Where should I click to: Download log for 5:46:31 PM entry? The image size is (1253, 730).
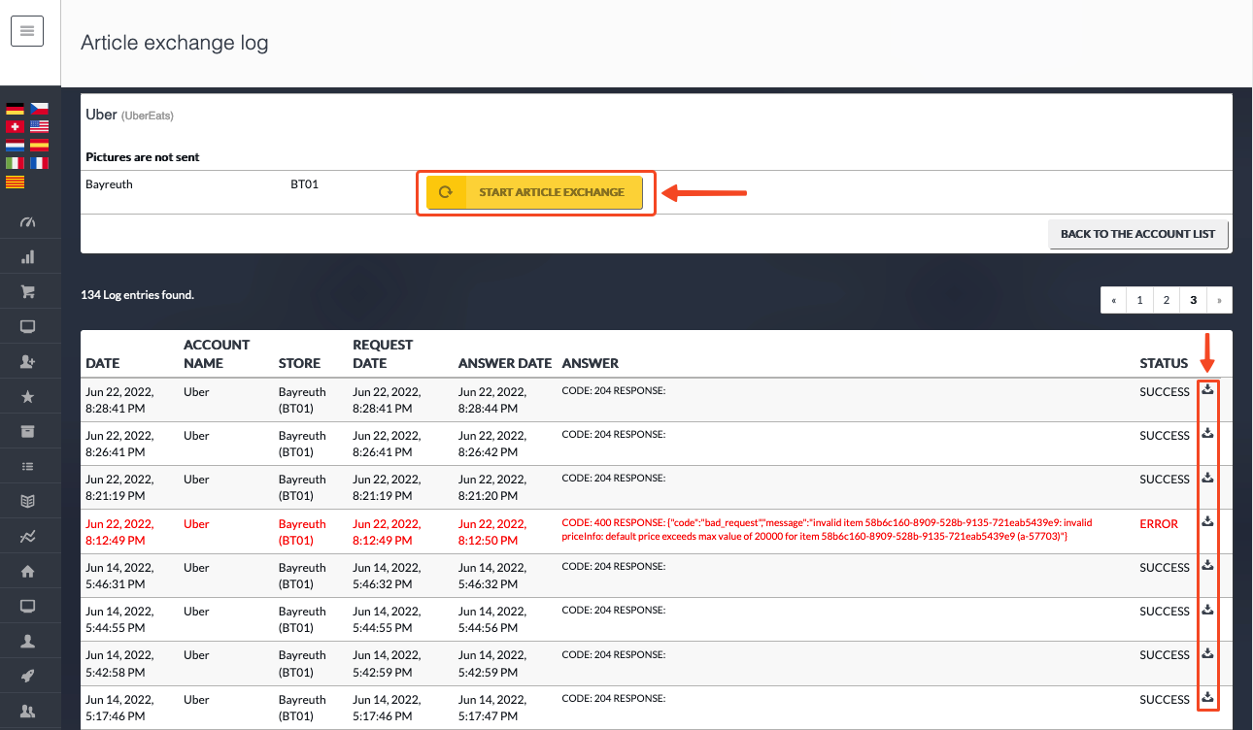pos(1207,565)
